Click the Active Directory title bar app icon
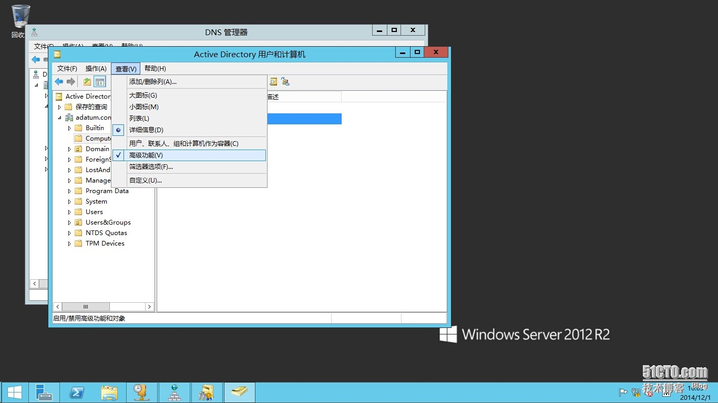 click(x=57, y=54)
